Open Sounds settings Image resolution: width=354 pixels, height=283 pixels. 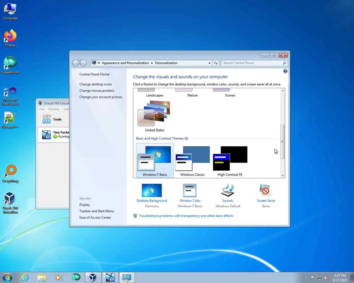(x=228, y=196)
